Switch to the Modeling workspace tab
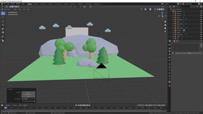 pyautogui.click(x=36, y=4)
